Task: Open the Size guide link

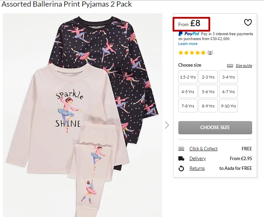Action: point(244,66)
